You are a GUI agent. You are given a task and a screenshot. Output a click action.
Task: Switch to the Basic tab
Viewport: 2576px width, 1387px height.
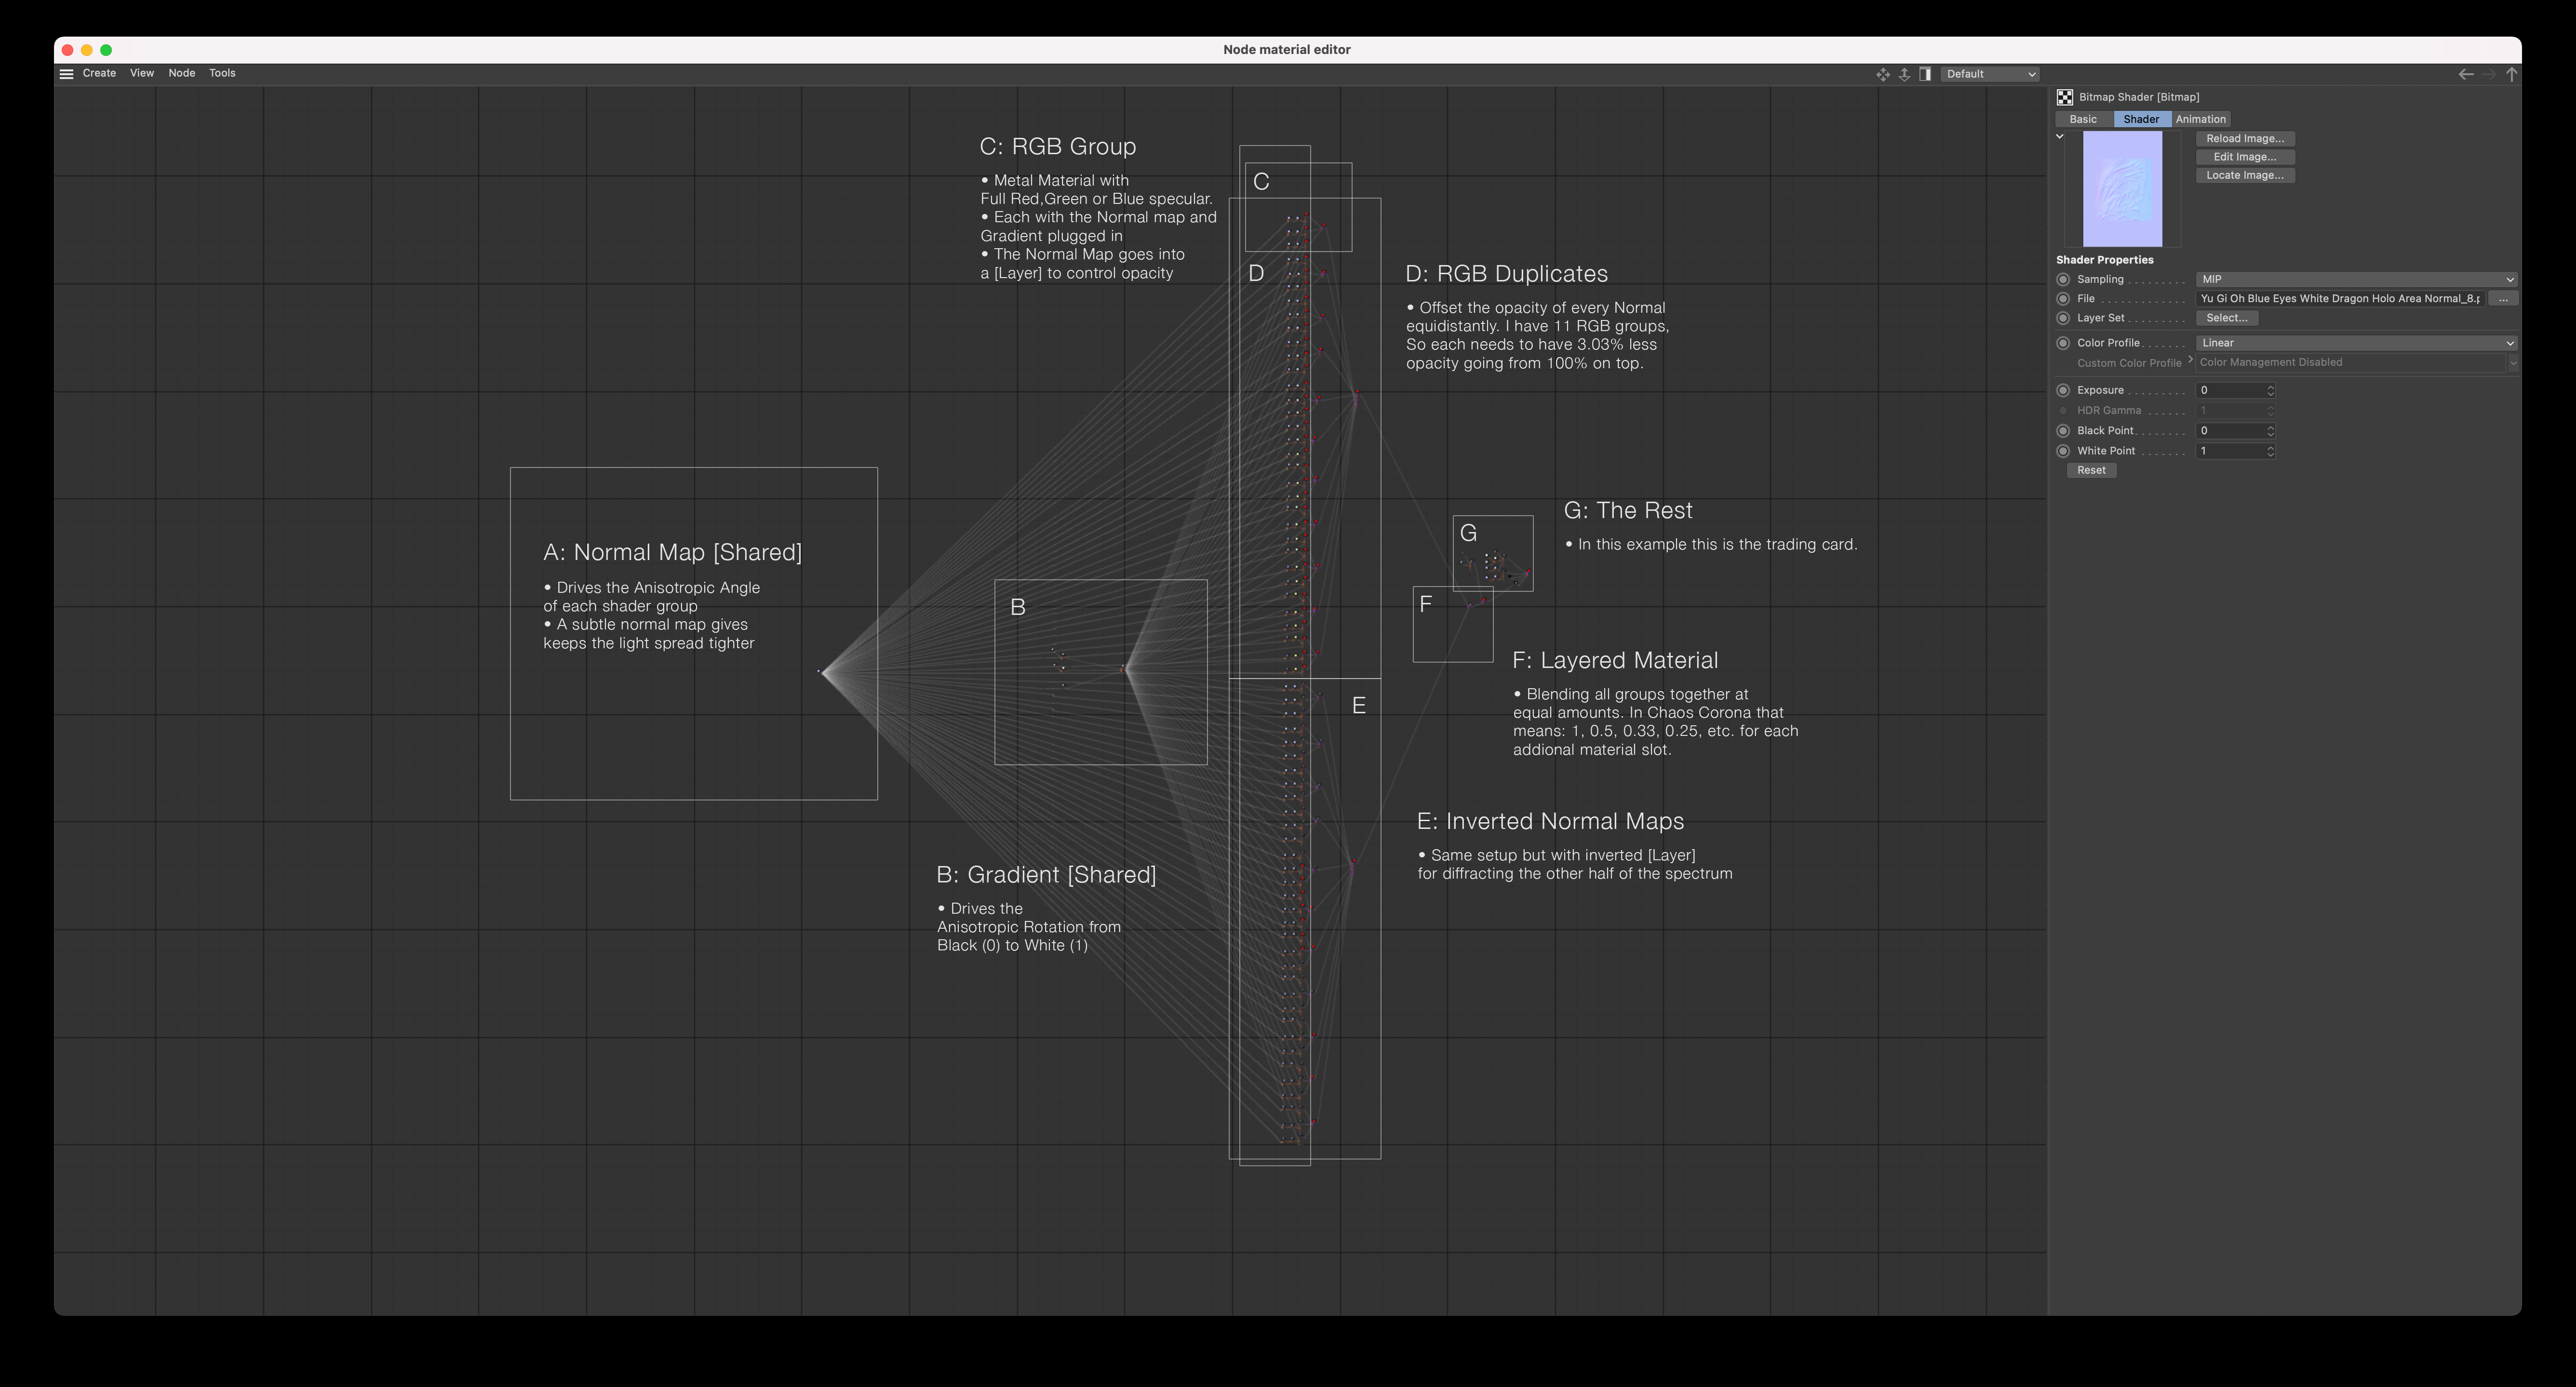[2083, 119]
